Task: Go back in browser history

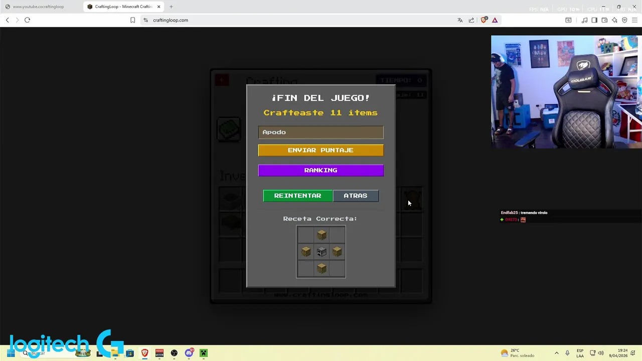Action: coord(7,20)
